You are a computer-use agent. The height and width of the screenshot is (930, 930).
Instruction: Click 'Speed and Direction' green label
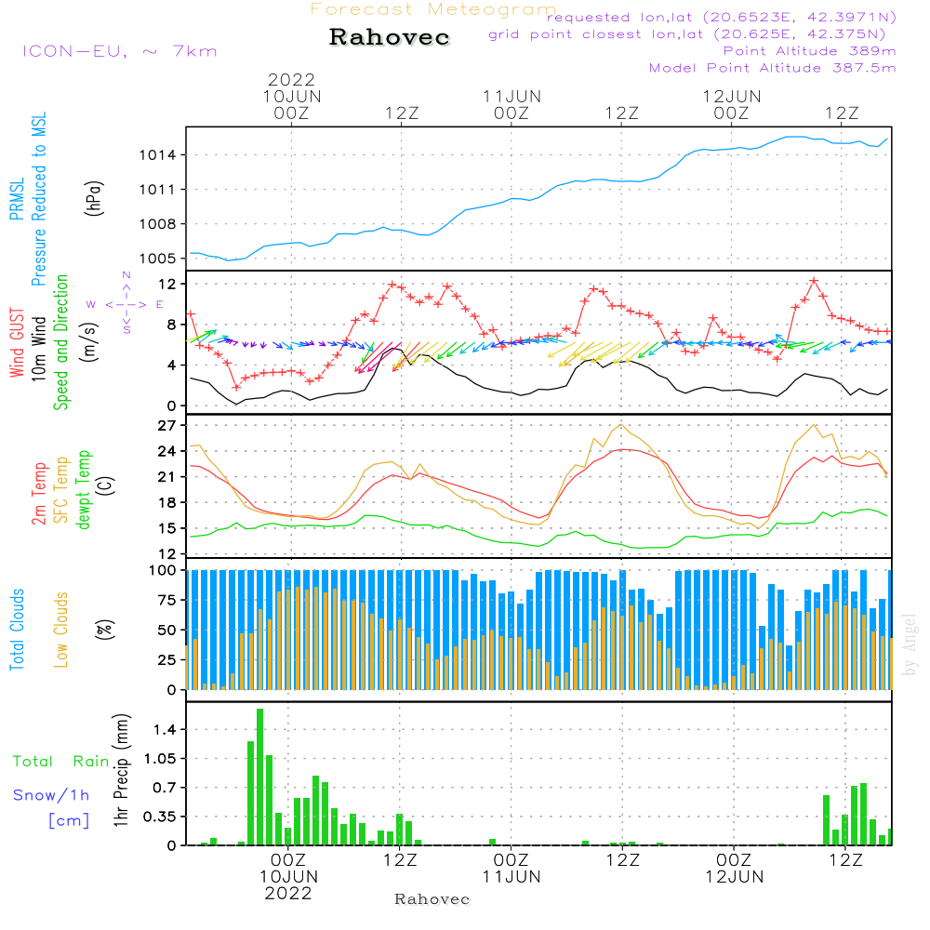coord(61,342)
